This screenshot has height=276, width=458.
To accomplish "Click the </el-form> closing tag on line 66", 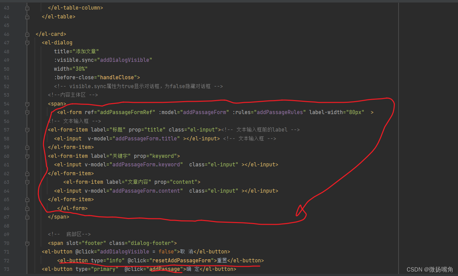I will click(72, 208).
